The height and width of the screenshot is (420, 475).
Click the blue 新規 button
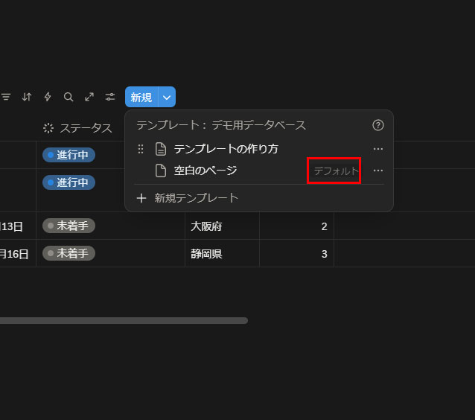(x=141, y=97)
